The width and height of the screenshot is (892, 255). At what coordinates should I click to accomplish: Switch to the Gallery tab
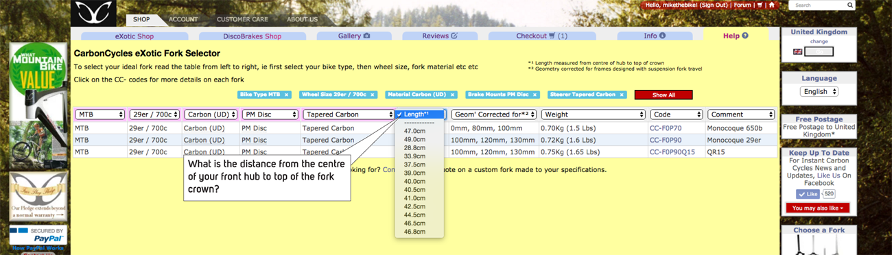[353, 36]
